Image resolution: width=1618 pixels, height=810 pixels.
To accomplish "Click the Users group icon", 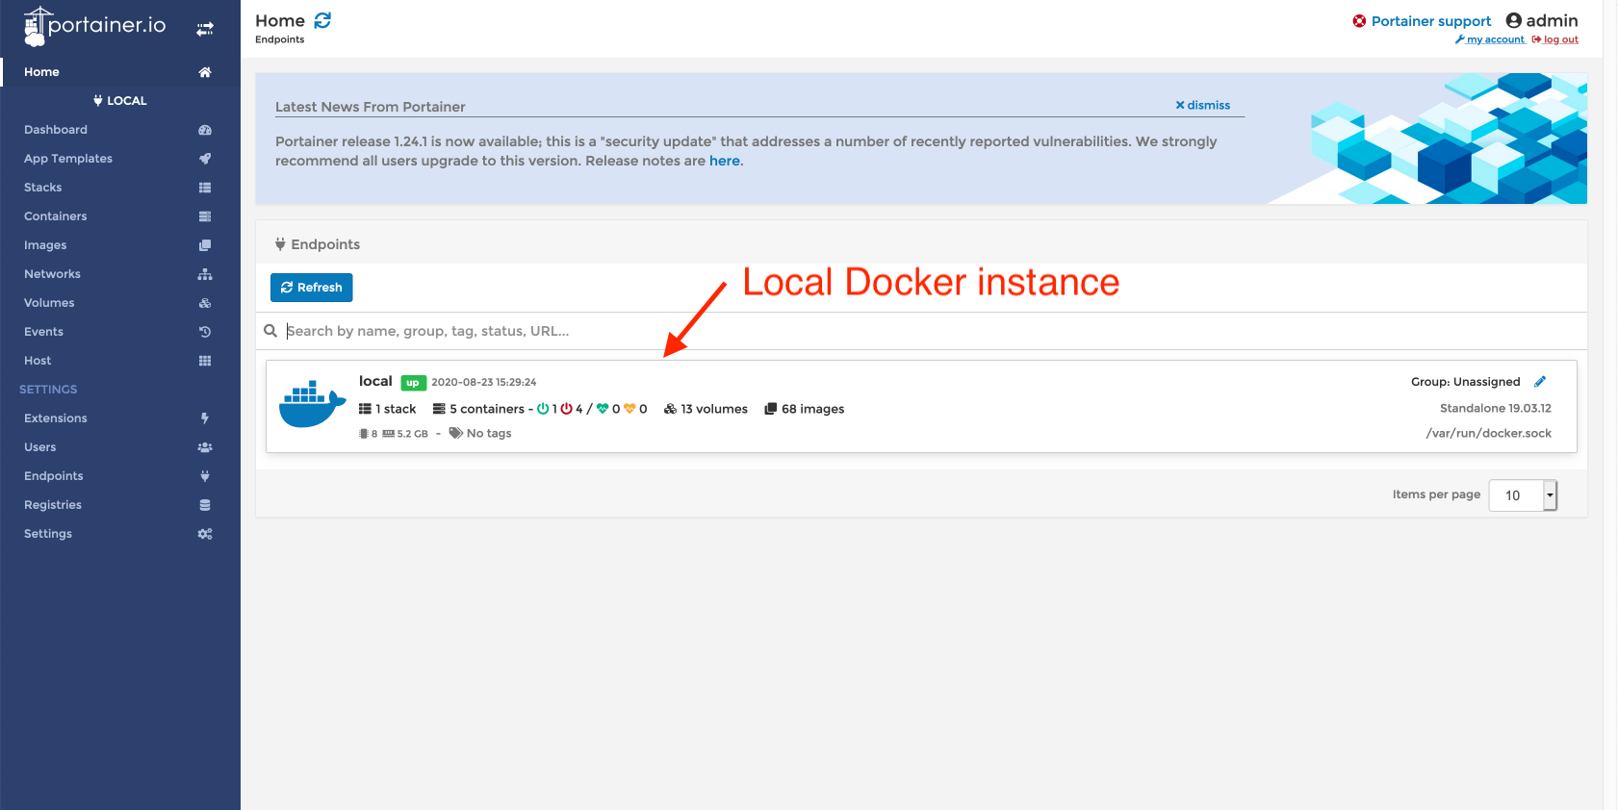I will [x=205, y=447].
